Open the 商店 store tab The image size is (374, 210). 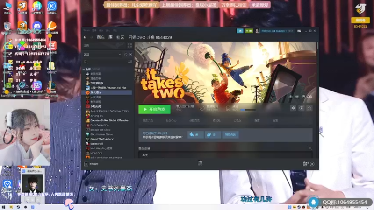(x=101, y=37)
